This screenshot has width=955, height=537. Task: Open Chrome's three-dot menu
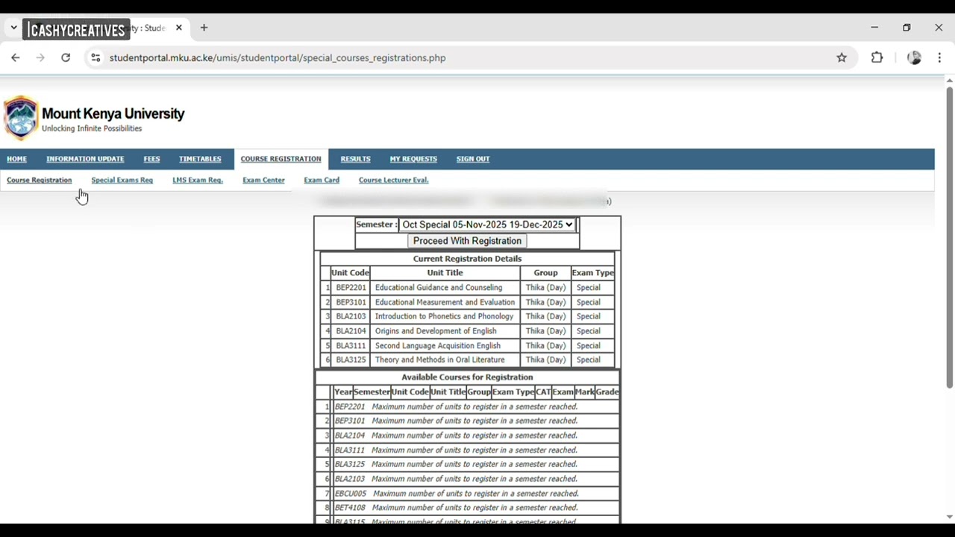tap(939, 57)
